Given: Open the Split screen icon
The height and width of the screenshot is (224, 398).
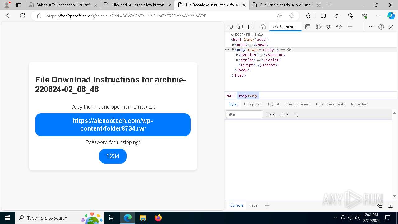Looking at the screenshot, I should 323,16.
